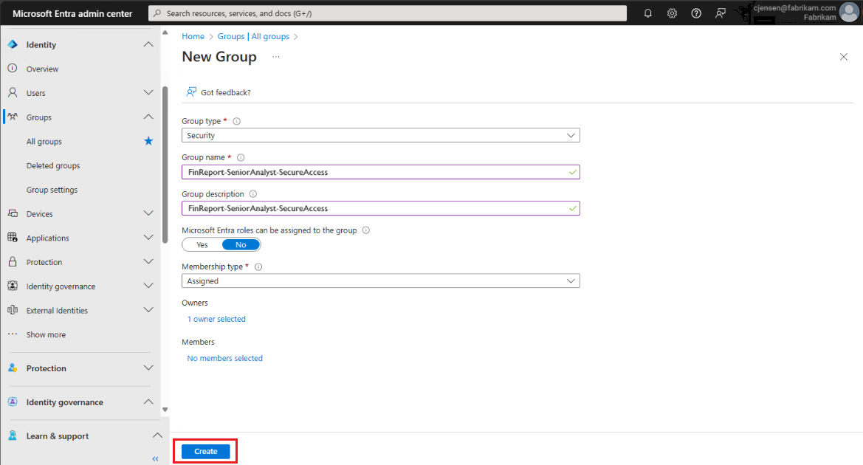Set Entra roles toggle to Yes
Viewport: 863px width, 465px height.
202,244
